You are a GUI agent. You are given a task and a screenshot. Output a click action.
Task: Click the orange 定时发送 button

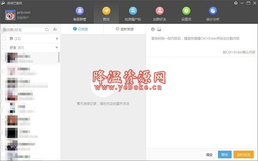tap(243, 155)
